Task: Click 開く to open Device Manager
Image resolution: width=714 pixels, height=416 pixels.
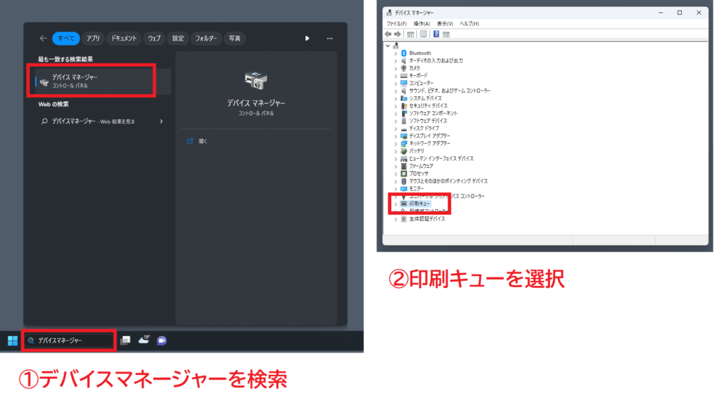Action: [203, 141]
